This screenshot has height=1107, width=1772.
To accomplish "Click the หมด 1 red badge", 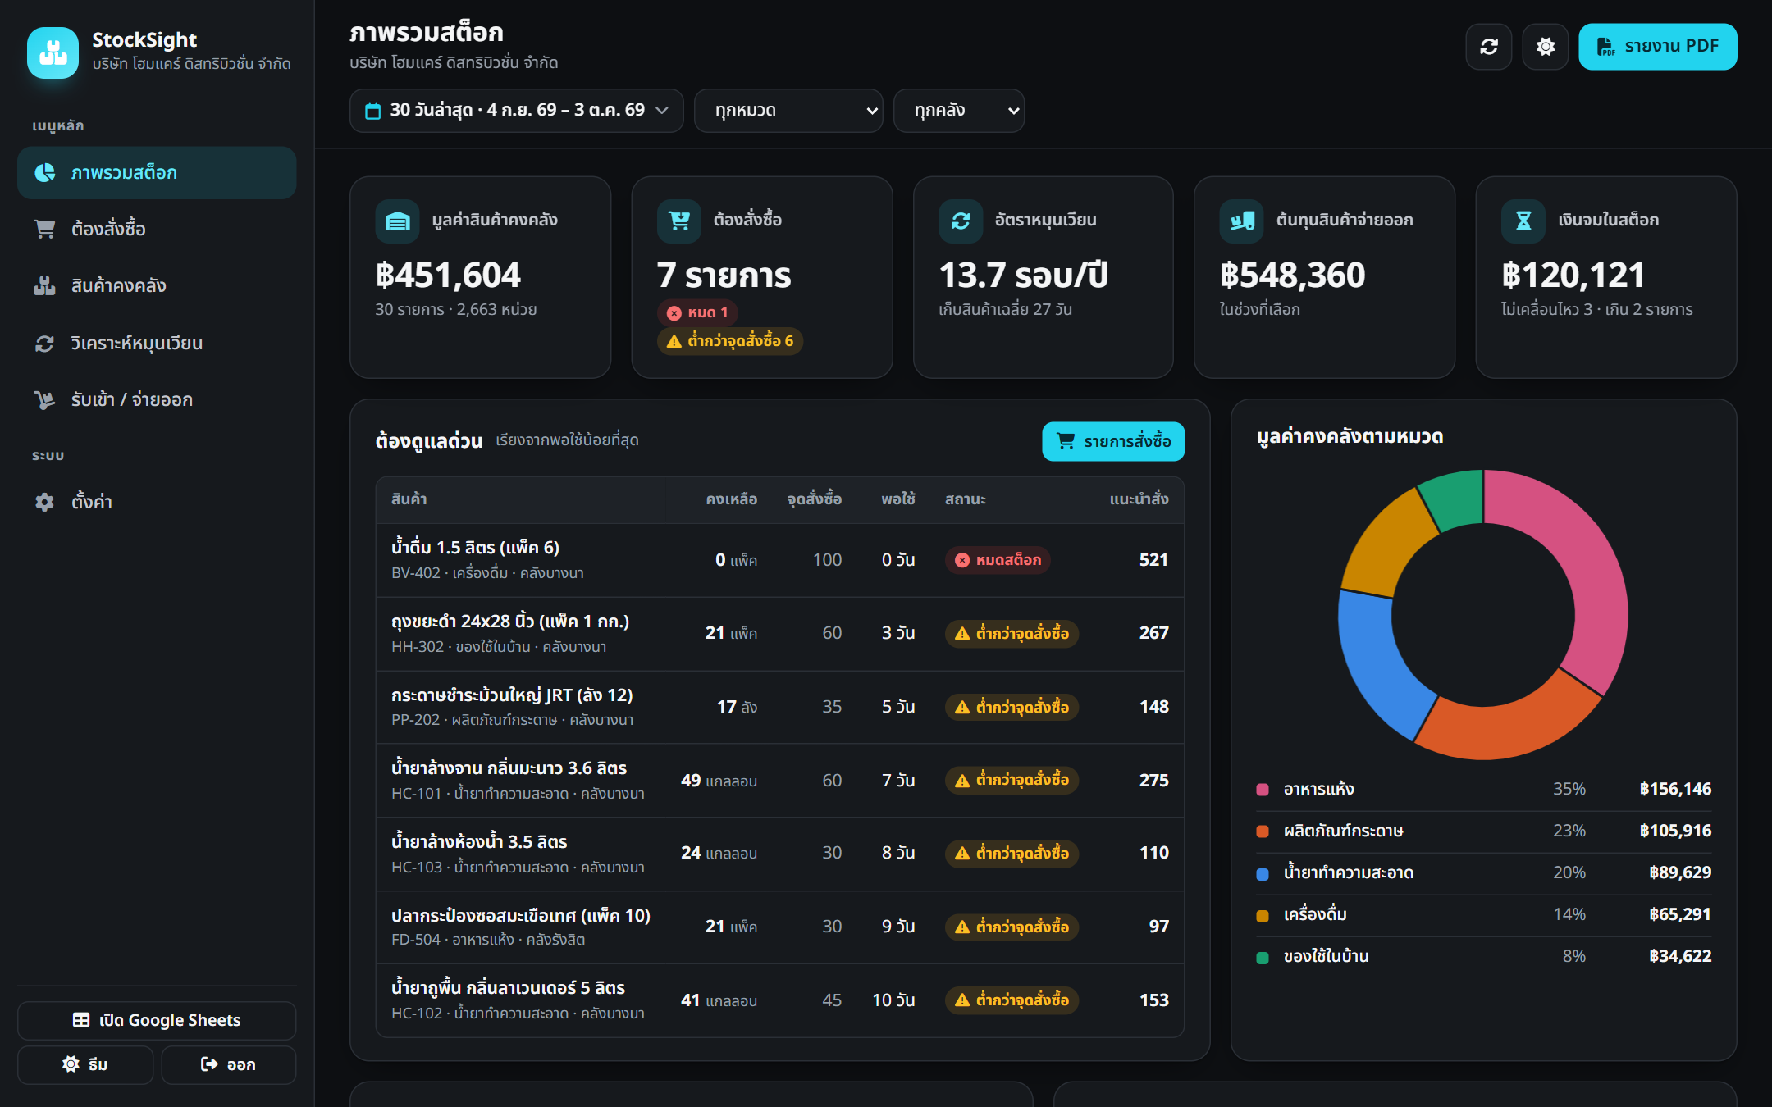I will [x=697, y=312].
